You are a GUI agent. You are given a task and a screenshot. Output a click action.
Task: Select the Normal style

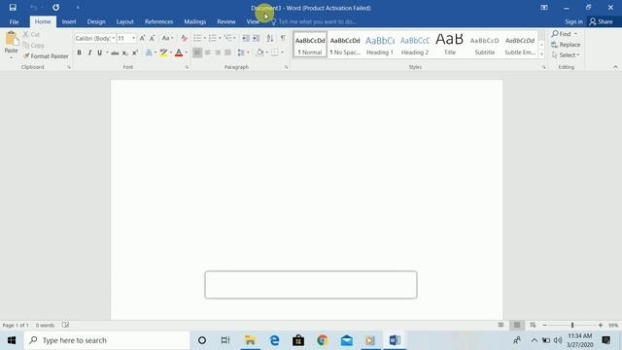point(310,45)
